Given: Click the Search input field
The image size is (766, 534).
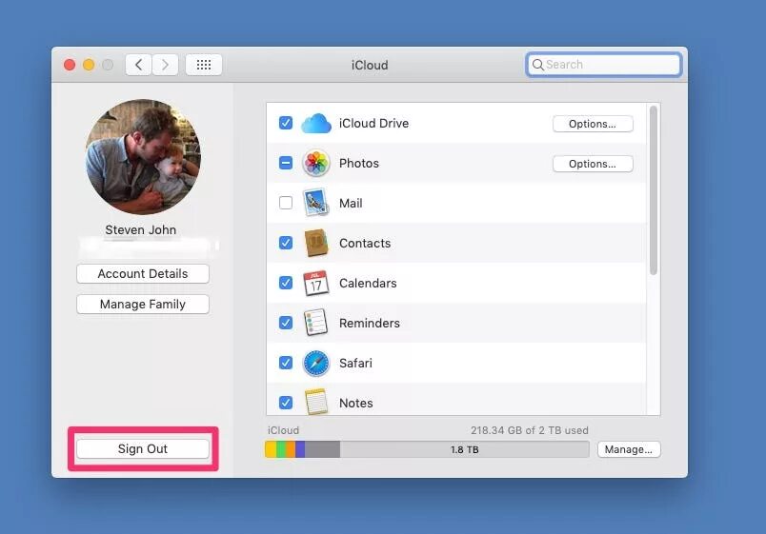Looking at the screenshot, I should 604,65.
